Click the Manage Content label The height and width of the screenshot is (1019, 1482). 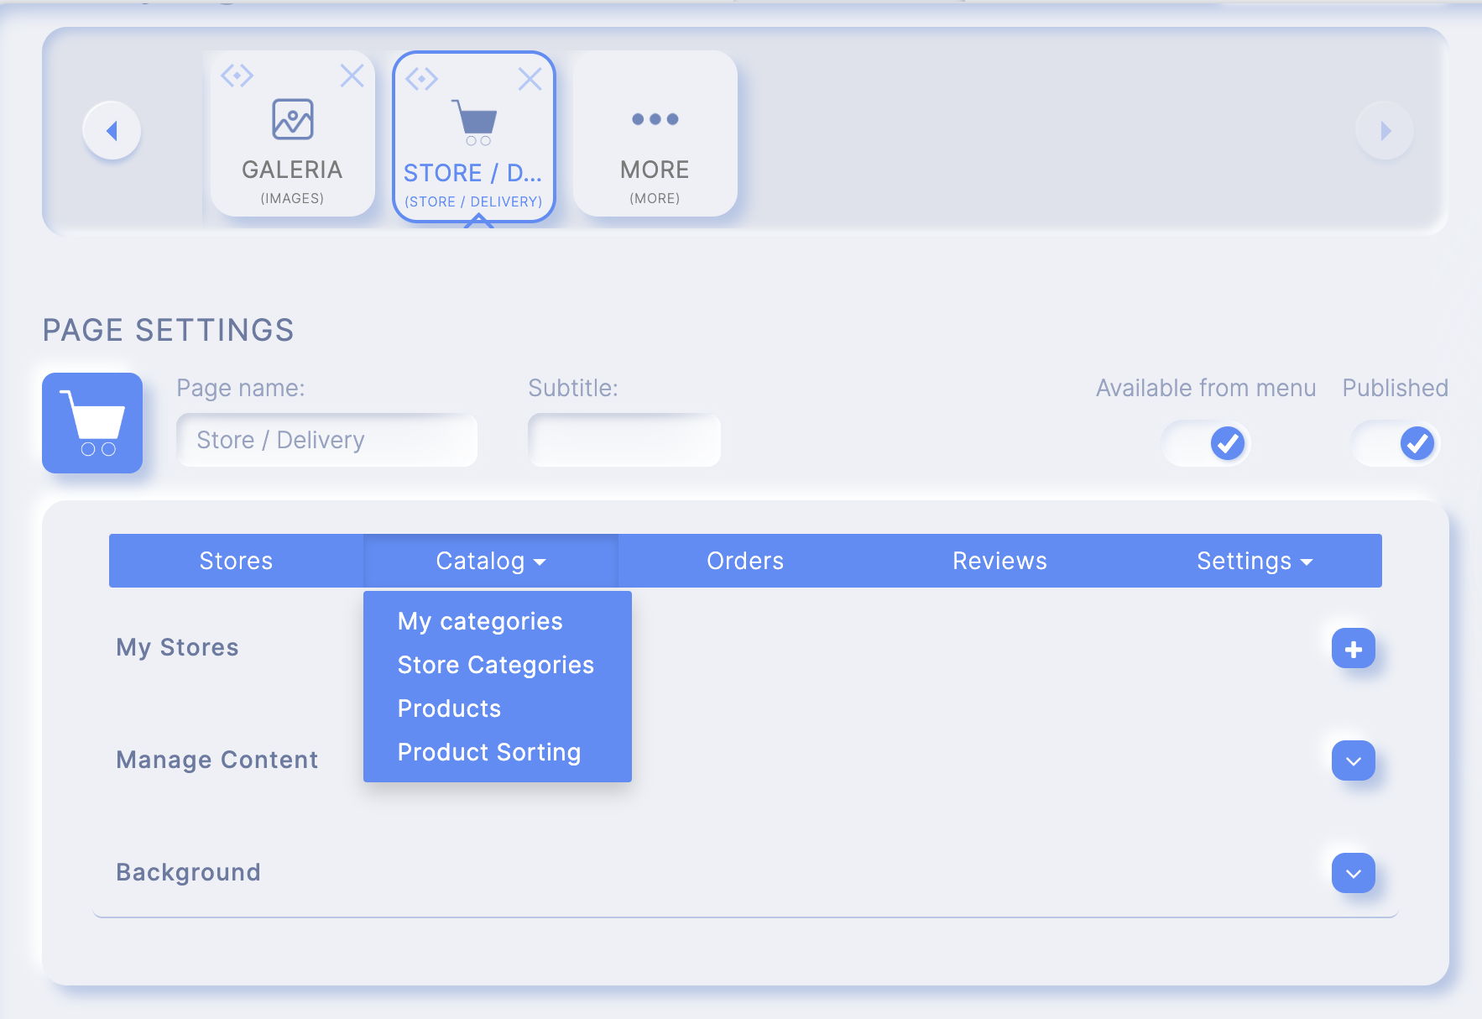click(217, 760)
